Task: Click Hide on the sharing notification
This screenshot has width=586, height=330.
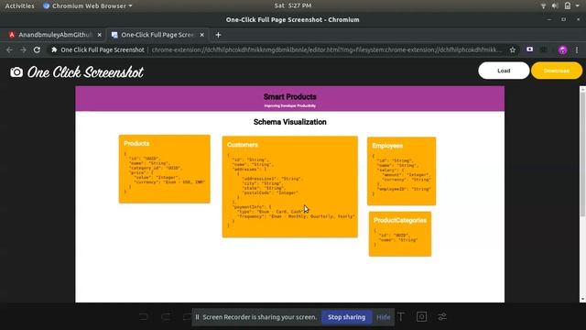Action: (383, 317)
